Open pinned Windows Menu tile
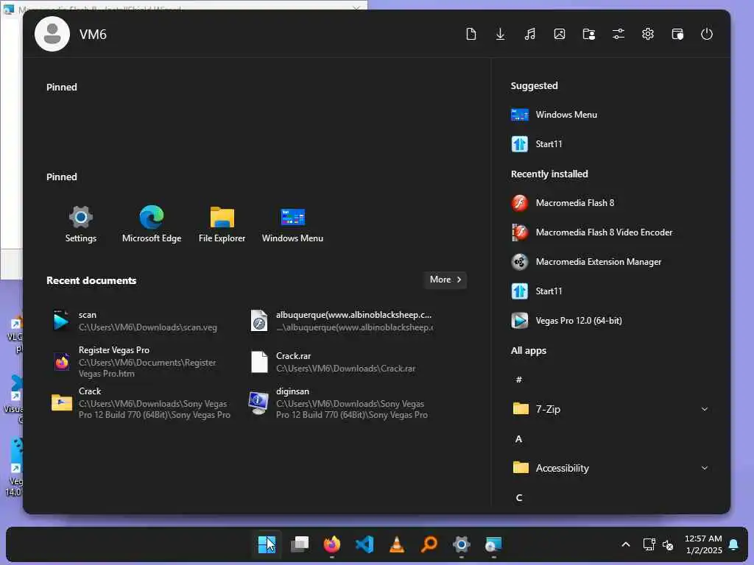The image size is (754, 565). (292, 224)
